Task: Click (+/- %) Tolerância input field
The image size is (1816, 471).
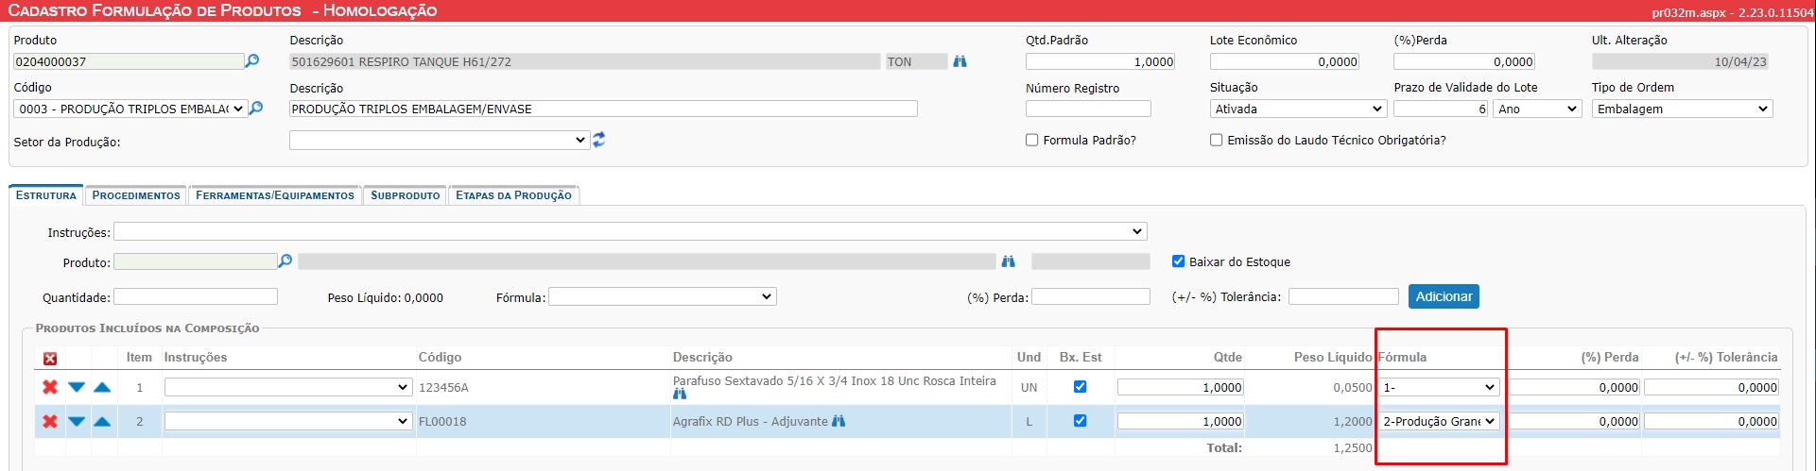Action: (1343, 296)
